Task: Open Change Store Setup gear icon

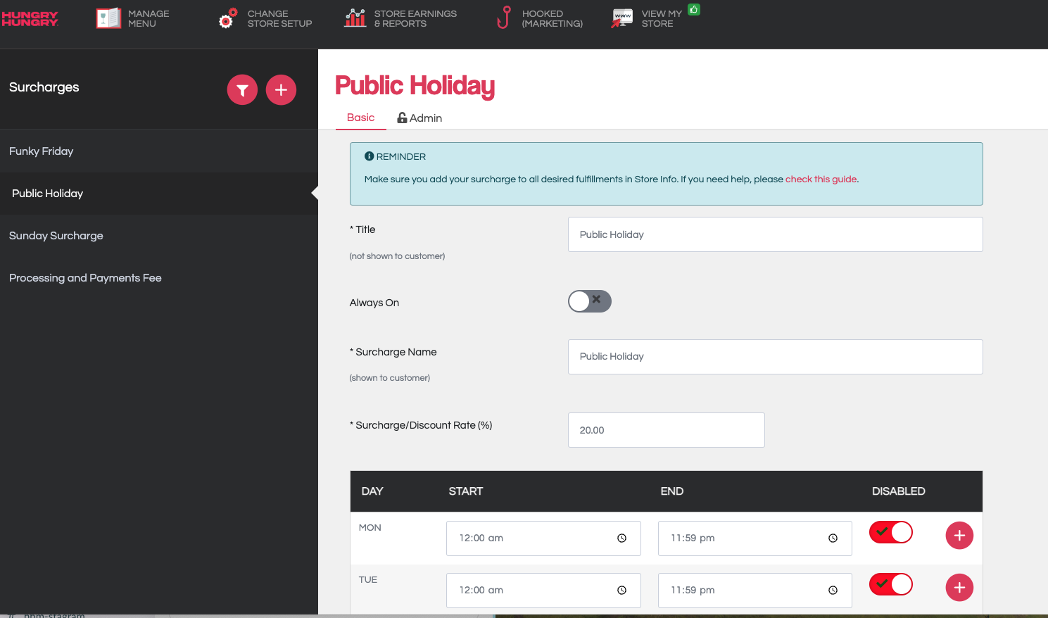Action: (227, 18)
